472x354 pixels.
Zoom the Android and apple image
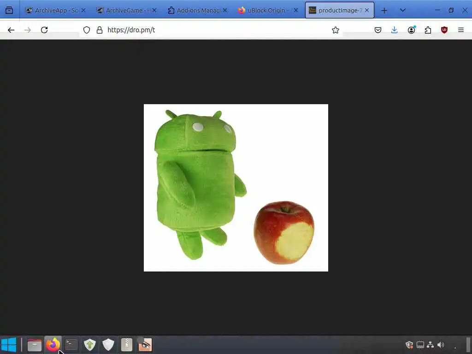tap(236, 188)
